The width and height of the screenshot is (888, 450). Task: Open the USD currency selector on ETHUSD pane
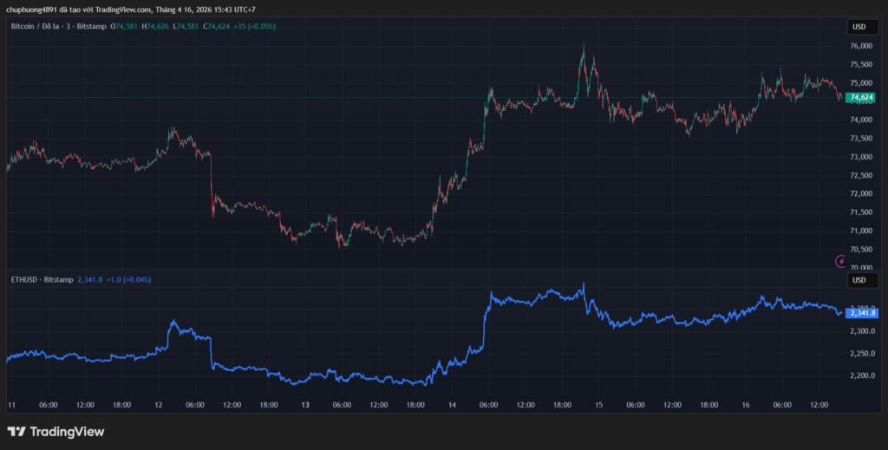click(859, 280)
